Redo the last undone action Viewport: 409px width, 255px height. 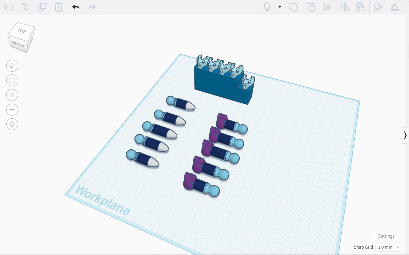pyautogui.click(x=92, y=7)
